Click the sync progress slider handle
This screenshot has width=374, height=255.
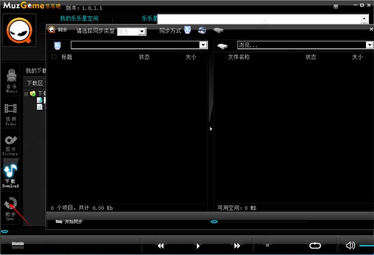click(214, 221)
